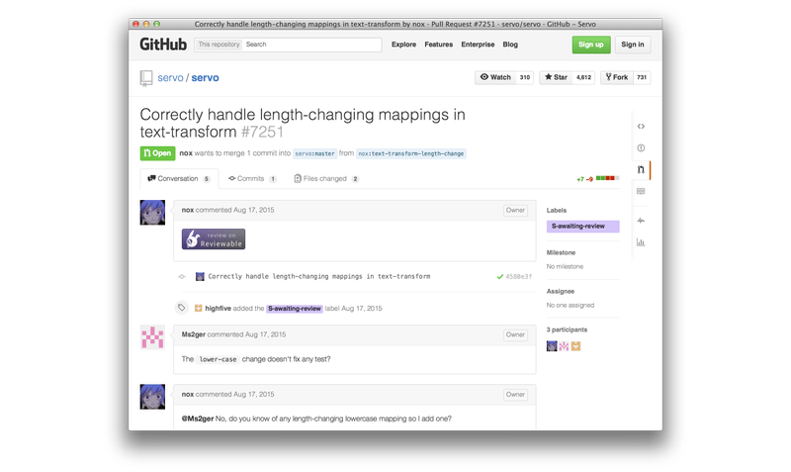Click the highfive bot avatar icon
This screenshot has height=472, width=791.
coord(199,308)
